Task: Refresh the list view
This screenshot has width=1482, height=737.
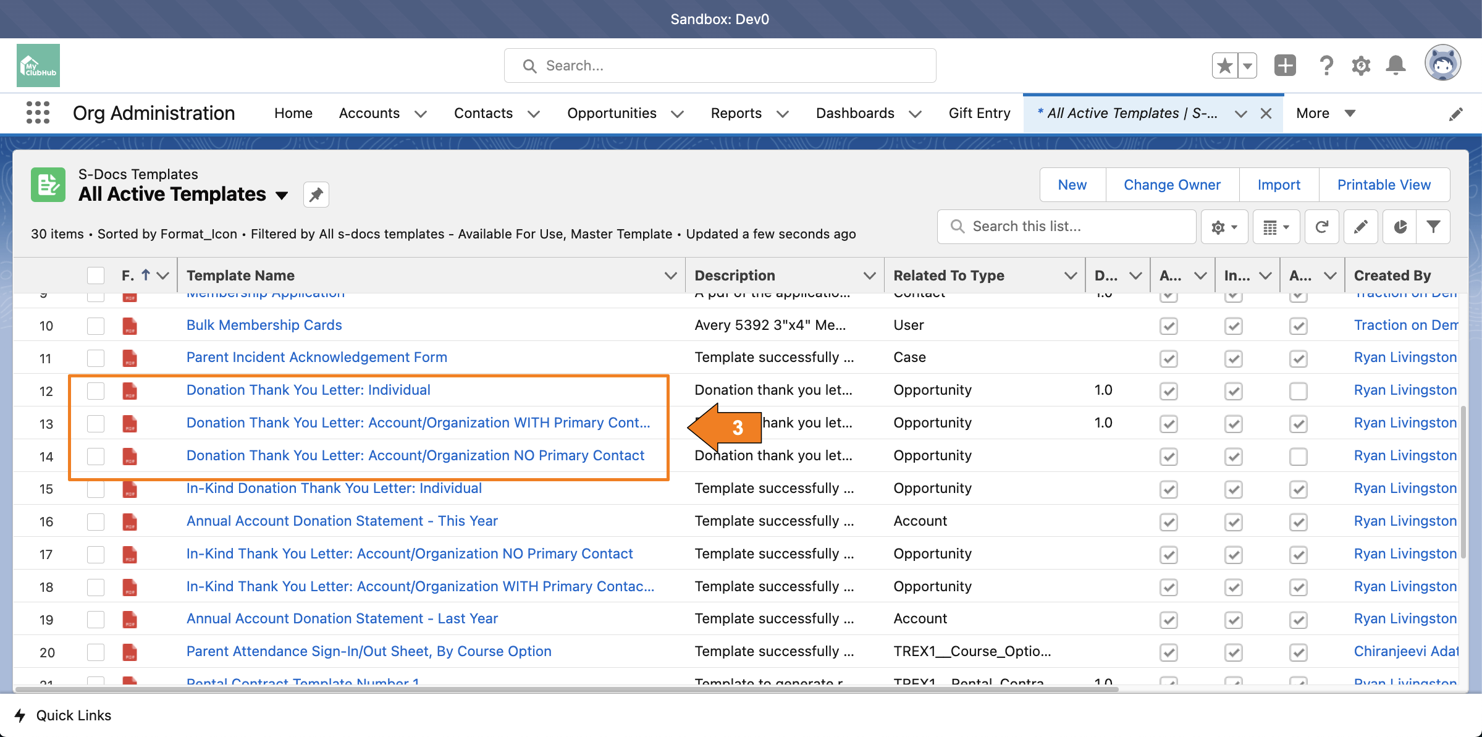Action: tap(1322, 227)
